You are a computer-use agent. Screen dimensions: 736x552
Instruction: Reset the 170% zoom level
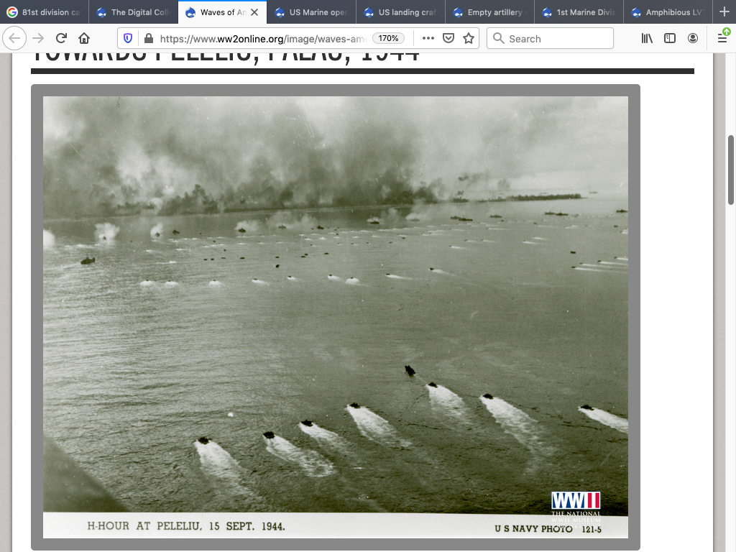(389, 38)
